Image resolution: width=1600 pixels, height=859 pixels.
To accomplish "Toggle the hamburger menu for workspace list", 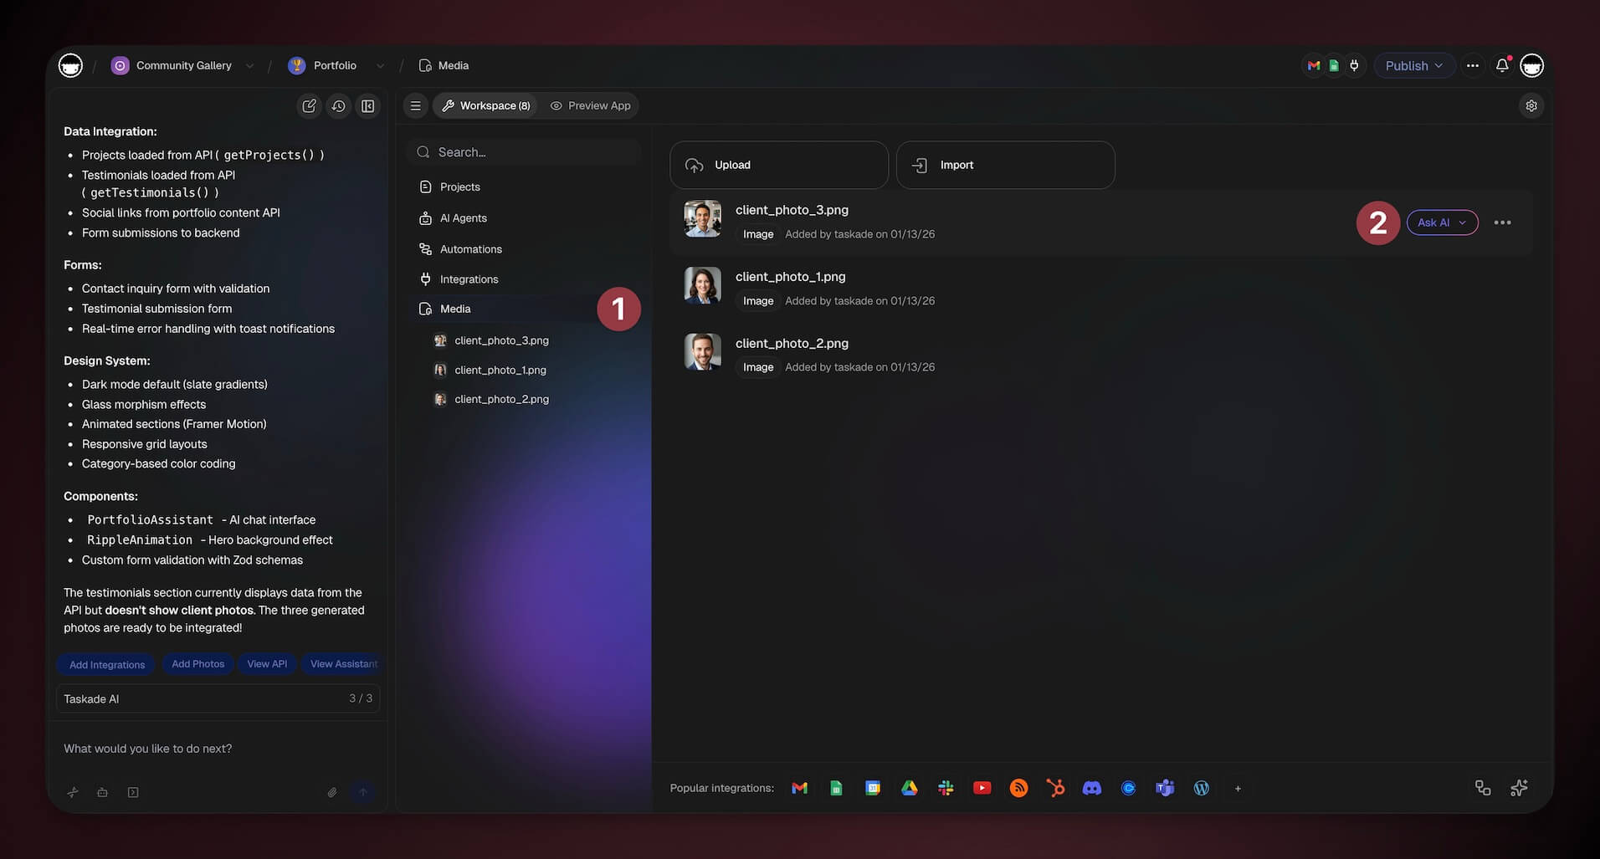I will click(415, 106).
